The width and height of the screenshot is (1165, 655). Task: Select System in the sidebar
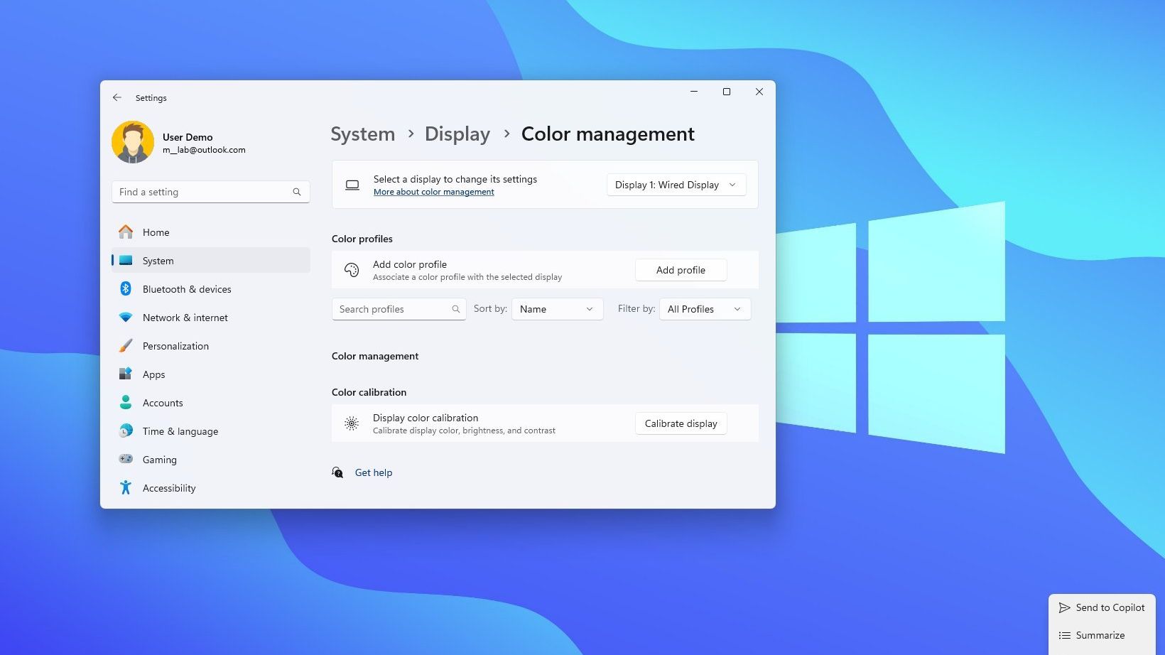coord(211,261)
